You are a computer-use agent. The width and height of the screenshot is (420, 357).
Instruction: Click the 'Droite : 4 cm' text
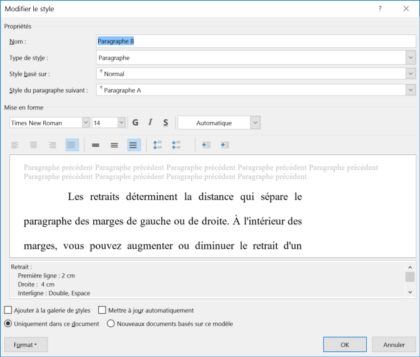click(x=36, y=284)
